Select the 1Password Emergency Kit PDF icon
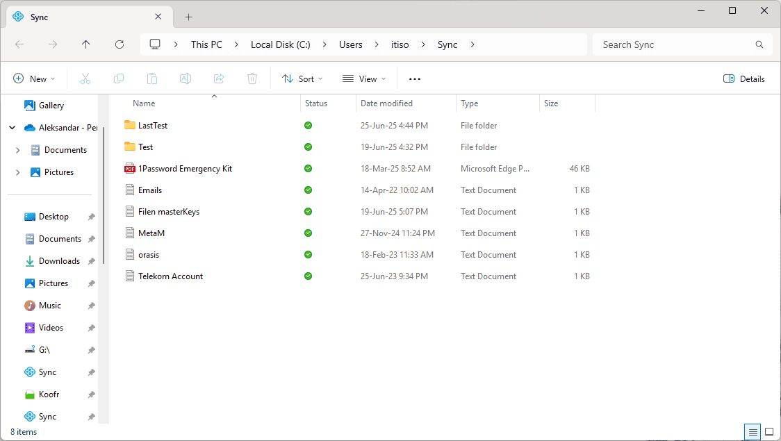Viewport: 781px width, 441px height. (x=129, y=168)
